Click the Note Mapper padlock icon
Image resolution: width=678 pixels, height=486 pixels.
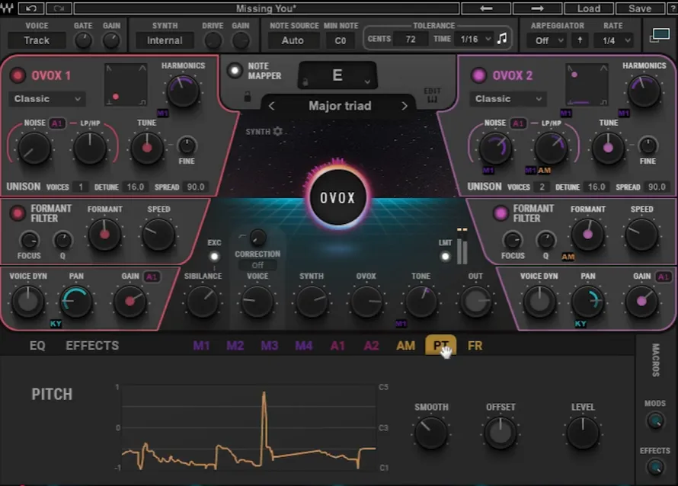[248, 96]
